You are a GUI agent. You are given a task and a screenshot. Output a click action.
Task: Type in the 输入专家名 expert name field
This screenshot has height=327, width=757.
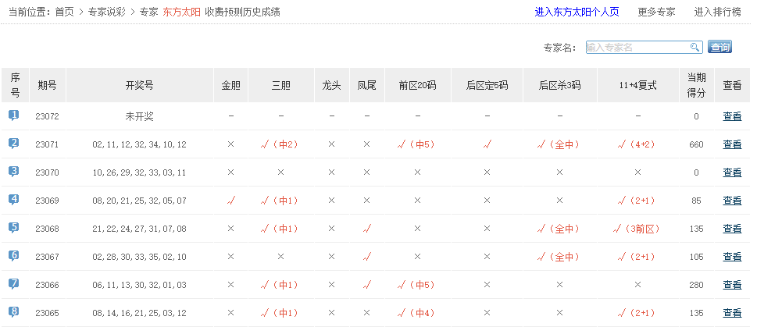coord(636,48)
